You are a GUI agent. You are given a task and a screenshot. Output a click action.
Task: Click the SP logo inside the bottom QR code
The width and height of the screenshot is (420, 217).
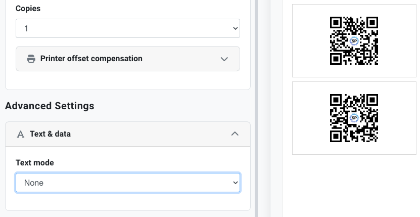[354, 118]
